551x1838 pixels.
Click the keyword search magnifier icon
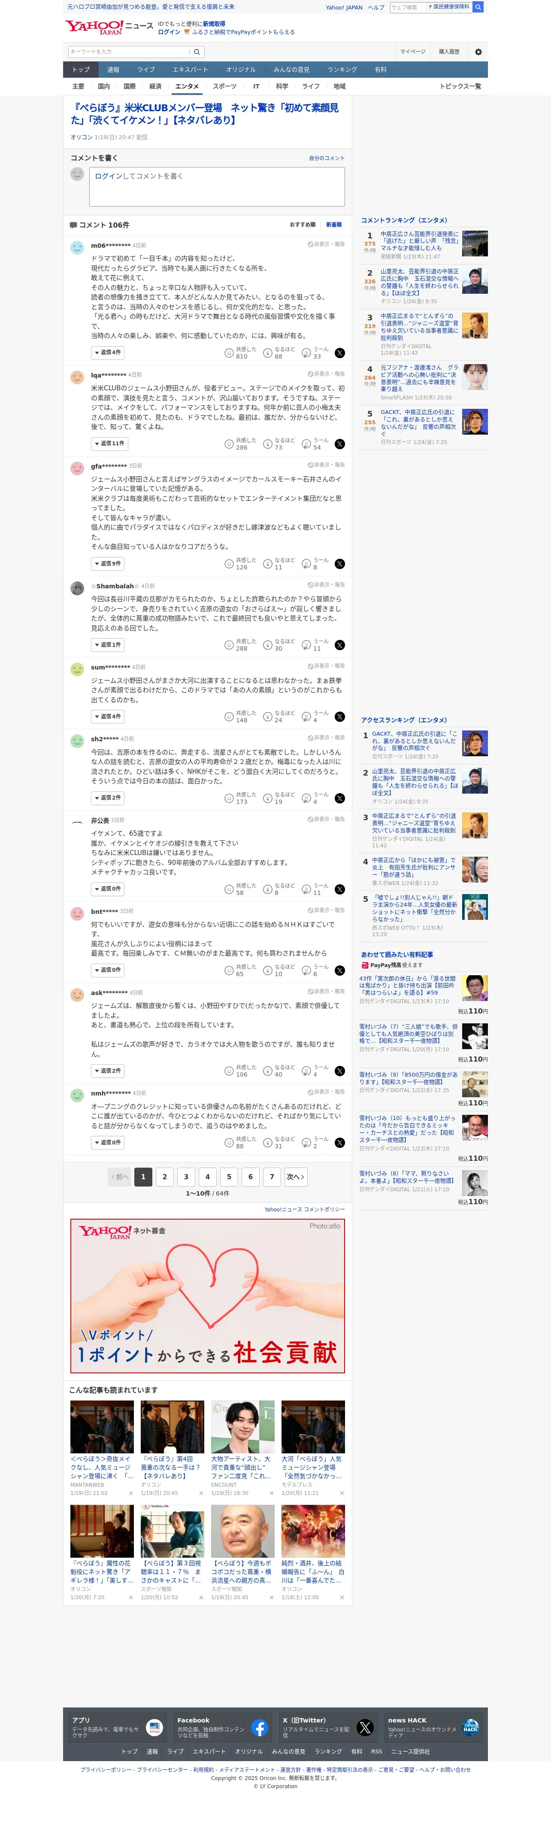point(197,52)
